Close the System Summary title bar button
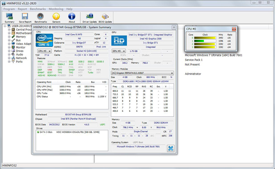The width and height of the screenshot is (275, 169). click(174, 27)
